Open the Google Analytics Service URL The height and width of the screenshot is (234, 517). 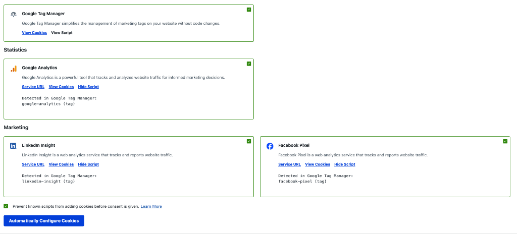[33, 87]
